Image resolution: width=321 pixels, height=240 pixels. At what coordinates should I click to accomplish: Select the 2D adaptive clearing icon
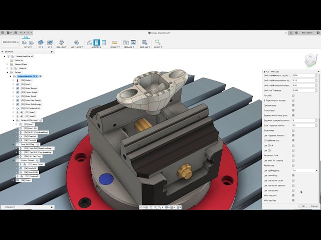(x=41, y=42)
